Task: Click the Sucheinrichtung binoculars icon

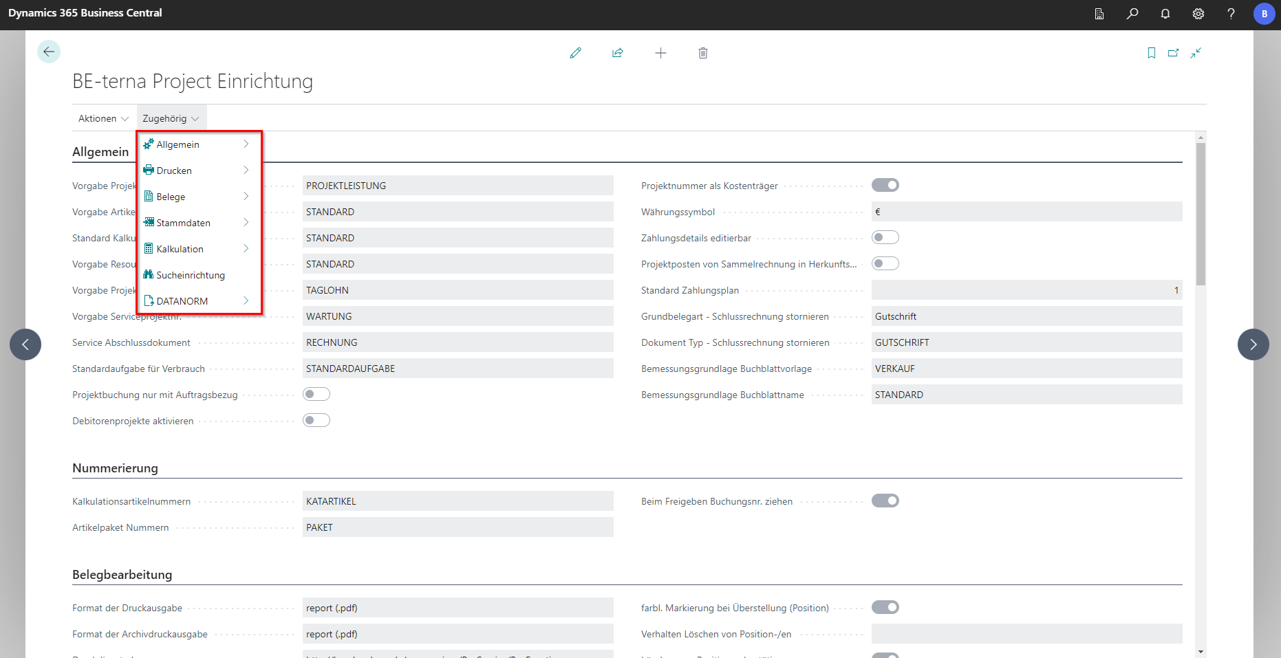Action: coord(149,274)
